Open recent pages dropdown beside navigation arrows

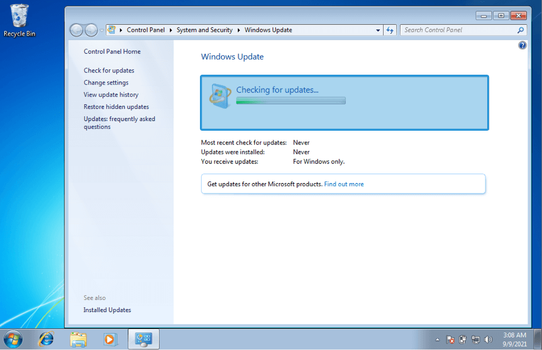(102, 31)
